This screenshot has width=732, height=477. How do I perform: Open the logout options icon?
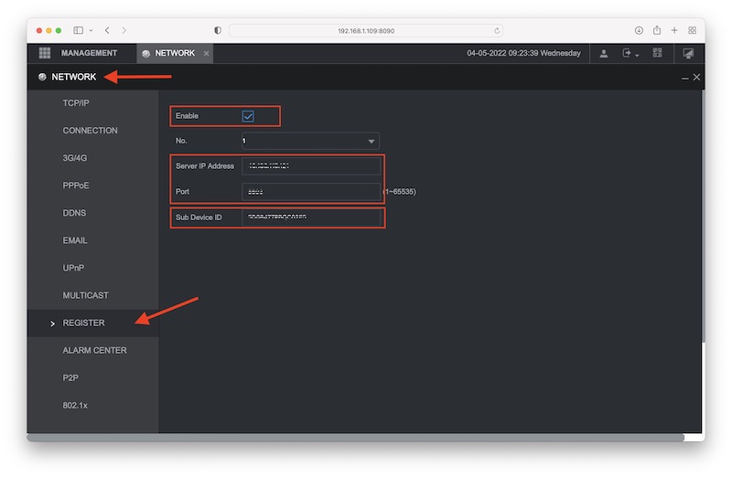tap(630, 53)
